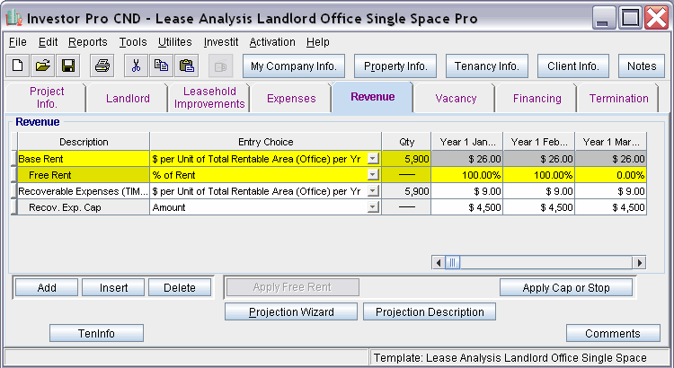Switch to the Financing tab
The width and height of the screenshot is (674, 368).
pyautogui.click(x=537, y=99)
